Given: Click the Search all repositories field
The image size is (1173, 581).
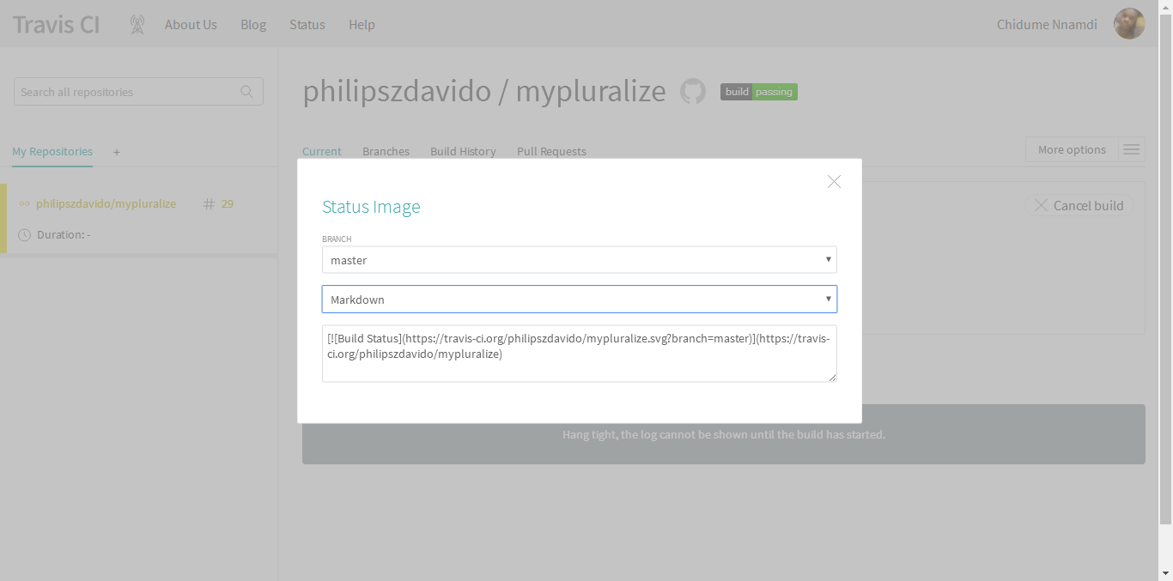Looking at the screenshot, I should point(138,92).
